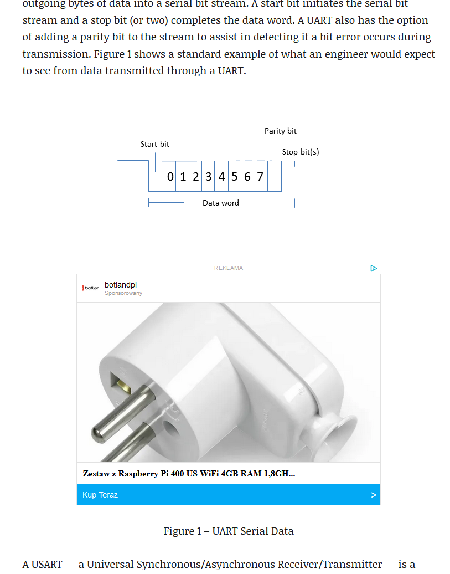Click the botland logo icon in the ad
The width and height of the screenshot is (450, 574).
91,288
